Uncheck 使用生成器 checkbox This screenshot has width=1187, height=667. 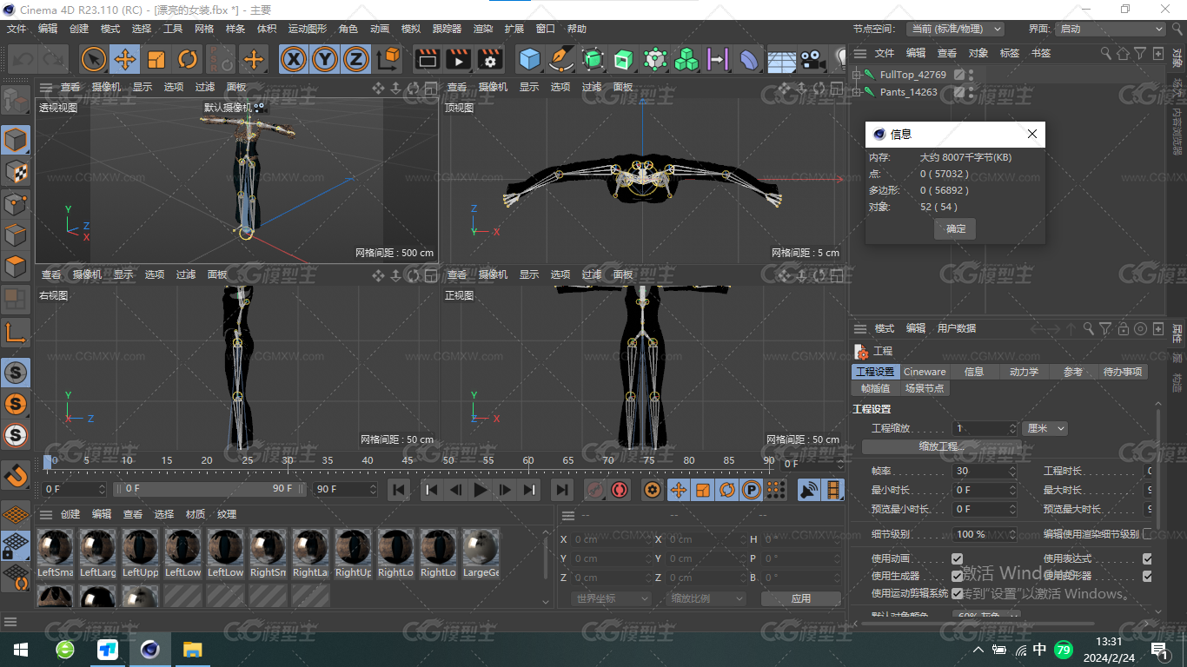pyautogui.click(x=957, y=576)
